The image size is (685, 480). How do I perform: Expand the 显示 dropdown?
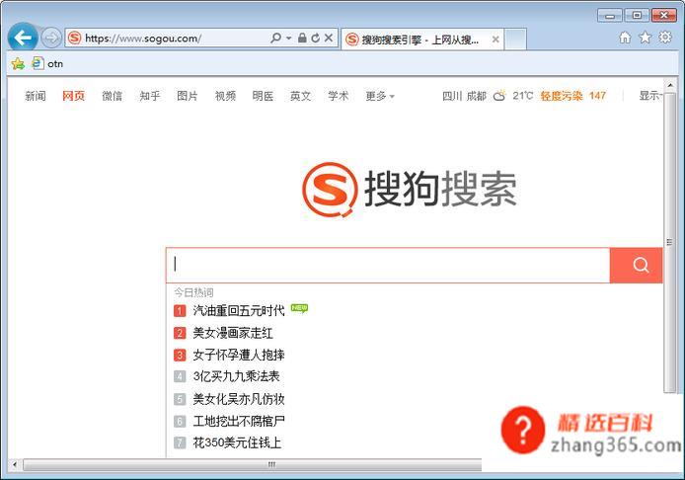650,95
